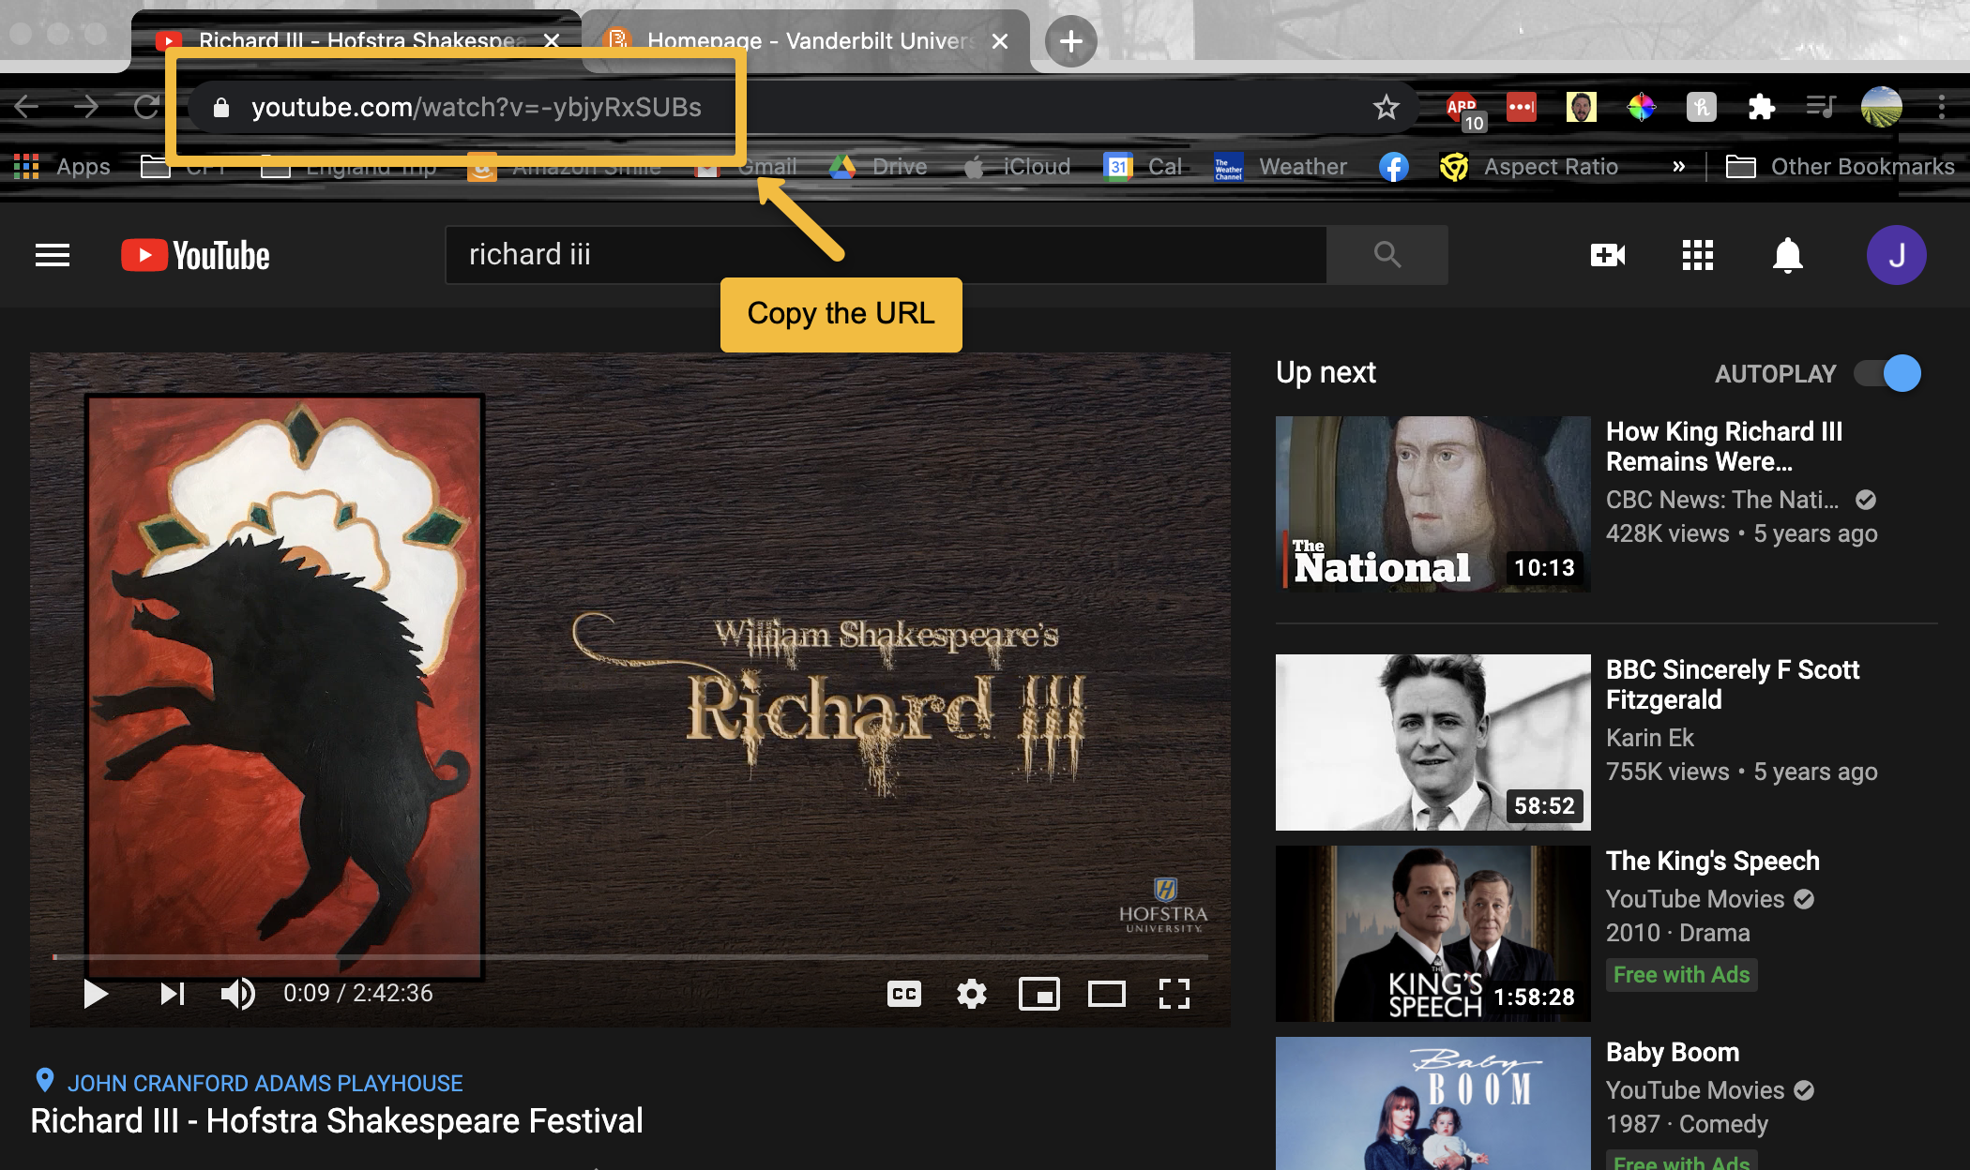
Task: Click the YouTube account avatar icon
Action: coord(1898,255)
